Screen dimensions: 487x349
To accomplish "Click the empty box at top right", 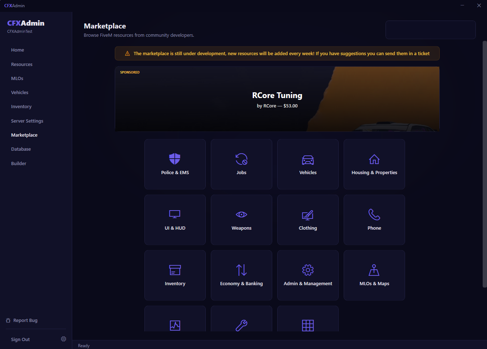I will click(x=431, y=30).
